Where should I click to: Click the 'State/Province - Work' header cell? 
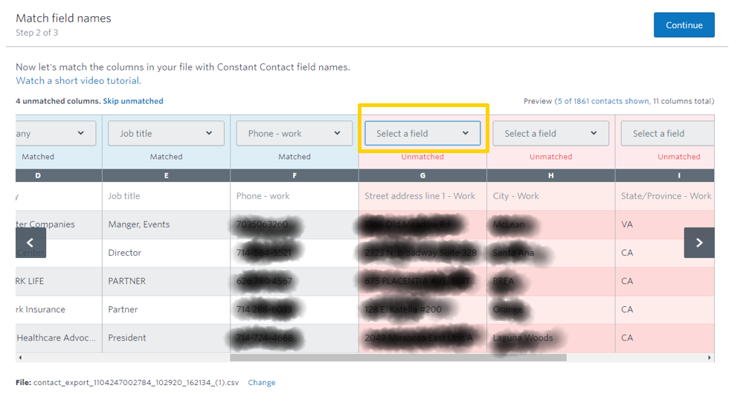(x=666, y=195)
